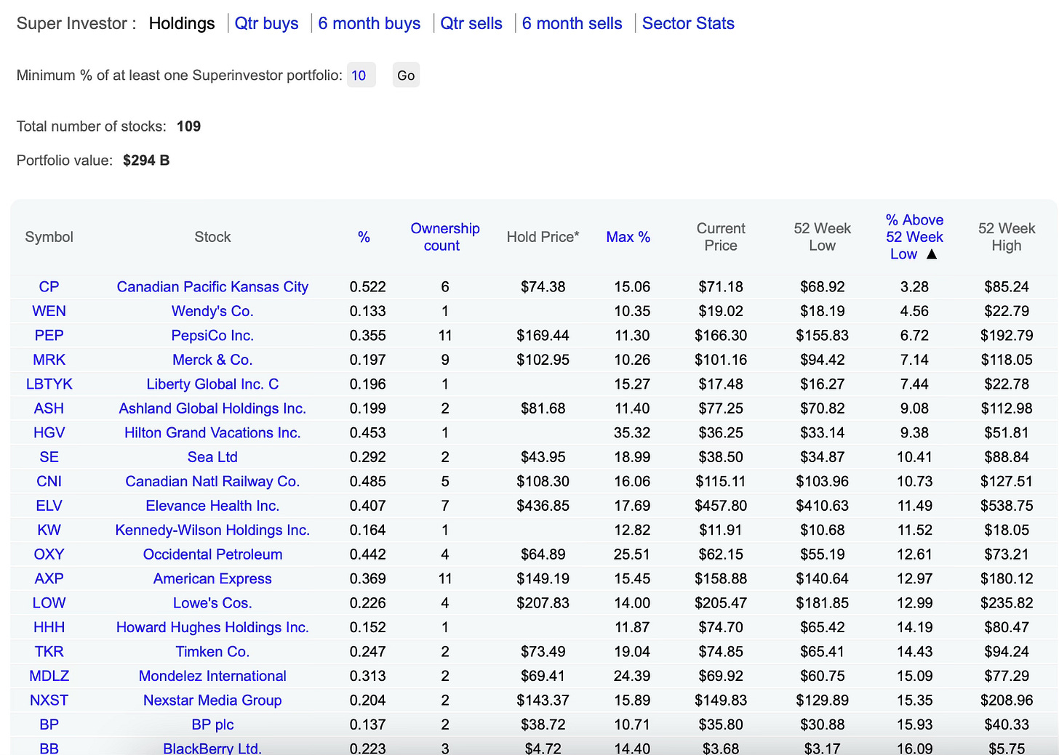This screenshot has height=755, width=1059.
Task: Open Wendy's Co. stock page
Action: pos(212,311)
